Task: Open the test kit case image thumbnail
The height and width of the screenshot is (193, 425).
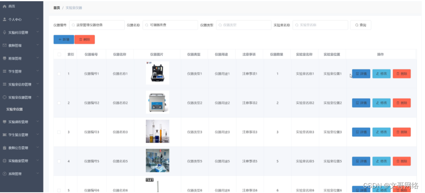Action: pos(158,73)
